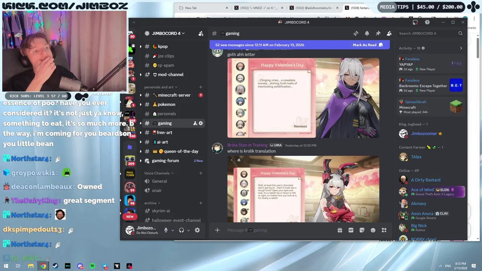The width and height of the screenshot is (482, 271).
Task: Open the Threads icon in channel header
Action: pyautogui.click(x=356, y=33)
